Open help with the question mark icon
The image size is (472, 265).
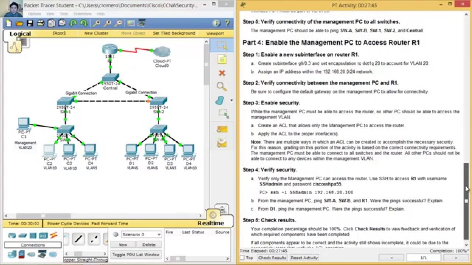click(227, 23)
